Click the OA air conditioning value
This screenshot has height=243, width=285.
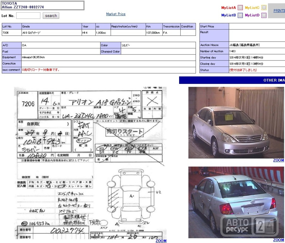[24, 45]
